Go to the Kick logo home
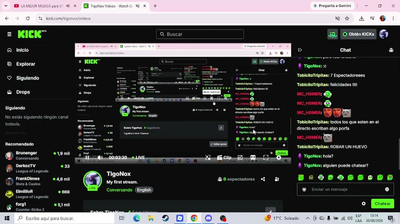Viewport: 400px width, 224px height. point(32,34)
